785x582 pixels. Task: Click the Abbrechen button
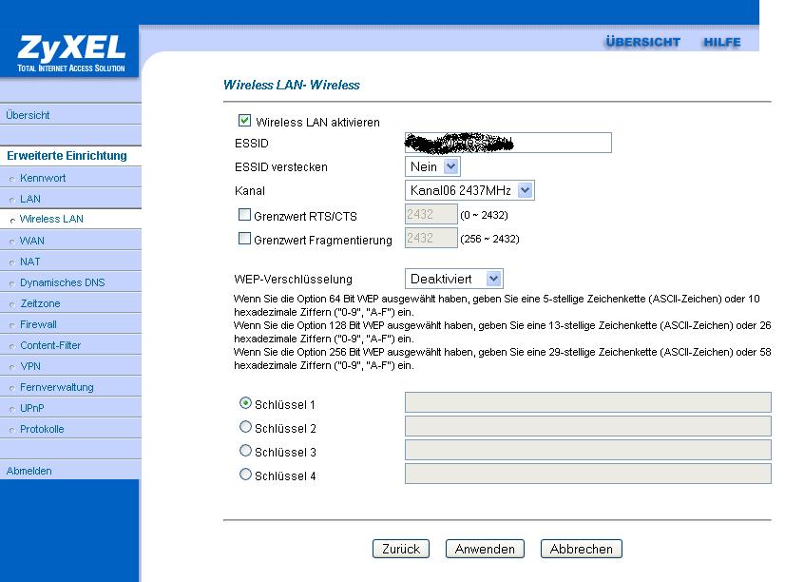[x=582, y=549]
